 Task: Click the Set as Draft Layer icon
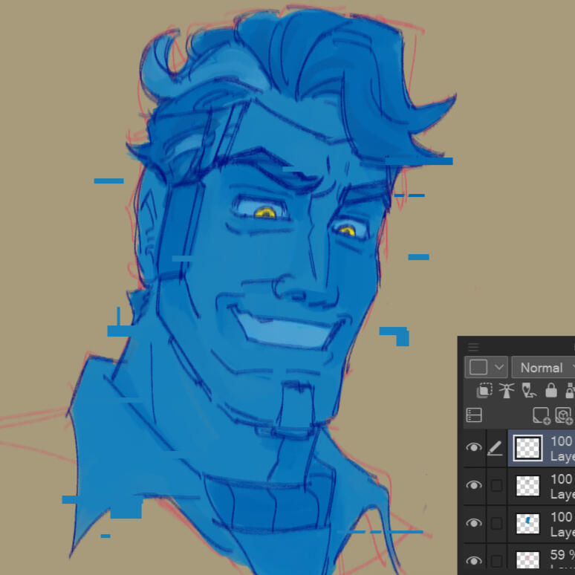tap(529, 391)
